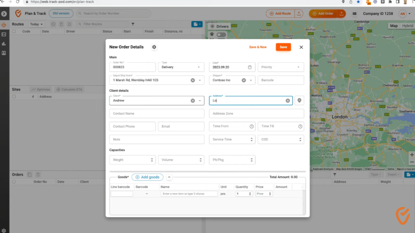Click the map pin icon beside Address field

299,100
